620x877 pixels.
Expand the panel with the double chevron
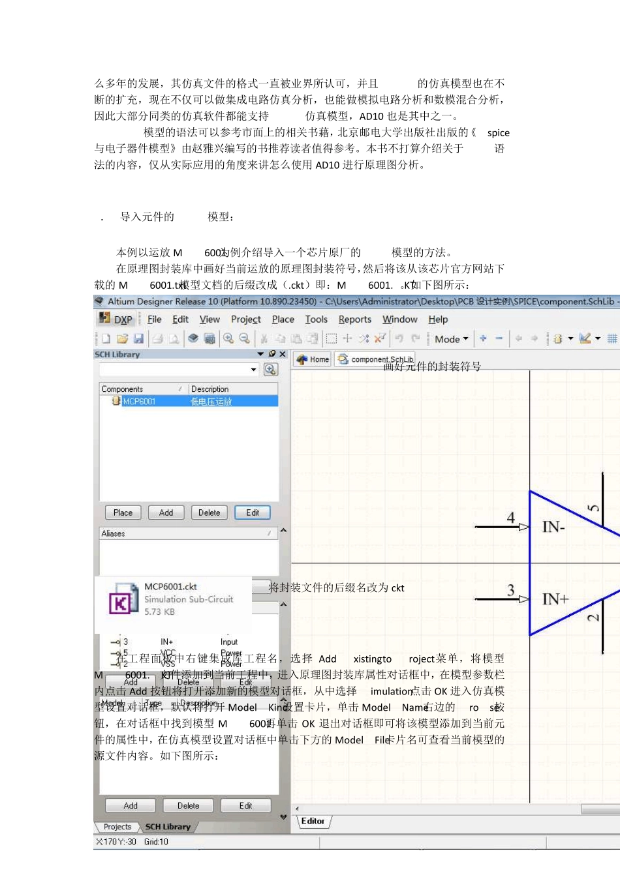(x=283, y=816)
